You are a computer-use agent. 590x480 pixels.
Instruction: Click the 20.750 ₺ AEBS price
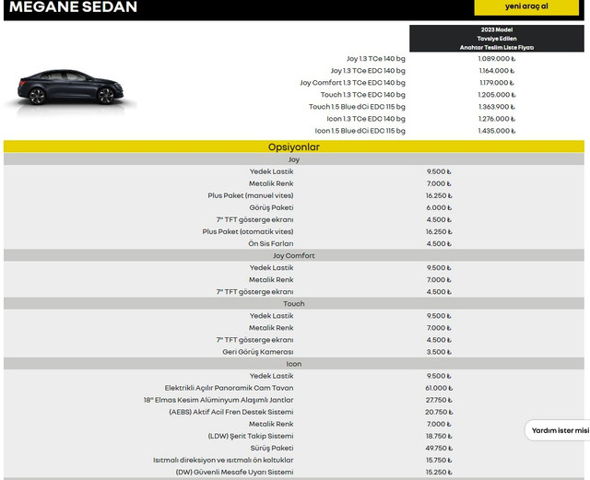tap(439, 412)
